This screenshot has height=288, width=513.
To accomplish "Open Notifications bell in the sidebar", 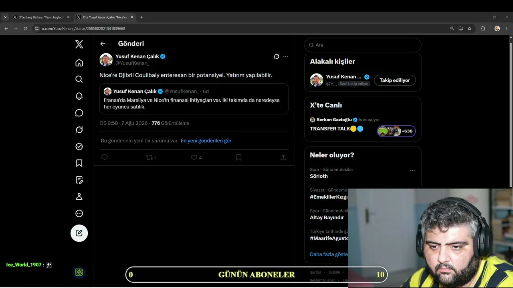I will [x=79, y=96].
